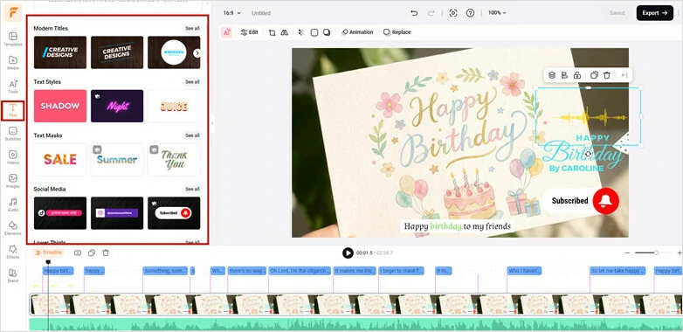Viewport: 683px width, 332px height.
Task: Choose the JUICE text style
Action: pos(174,106)
